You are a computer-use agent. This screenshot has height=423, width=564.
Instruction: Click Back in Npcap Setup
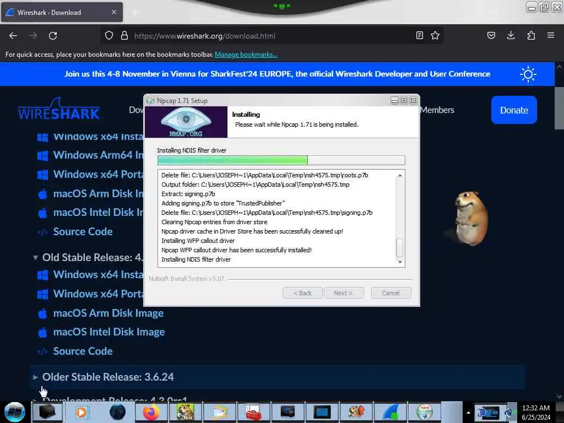point(302,293)
